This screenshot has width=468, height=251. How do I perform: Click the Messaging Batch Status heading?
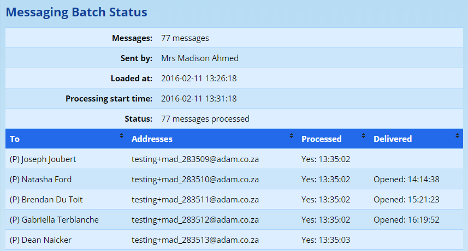pos(76,12)
